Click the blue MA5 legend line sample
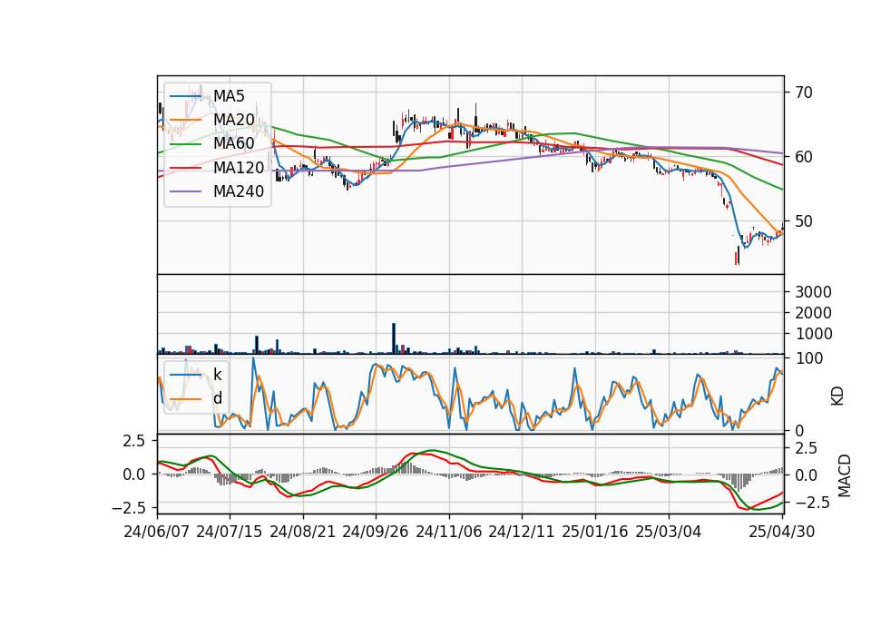The height and width of the screenshot is (626, 871). (x=185, y=96)
